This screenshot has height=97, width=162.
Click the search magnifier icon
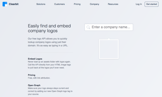tap(88, 27)
